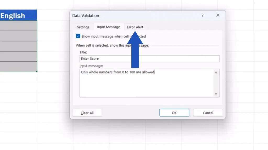Open the Error Alert tab
The image size is (268, 150).
(135, 27)
